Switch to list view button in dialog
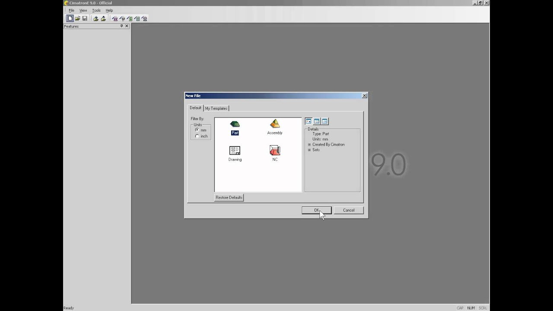553x311 pixels. [317, 121]
